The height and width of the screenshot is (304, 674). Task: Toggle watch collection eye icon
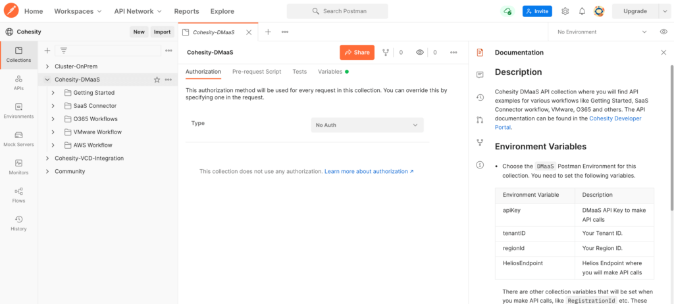[420, 53]
